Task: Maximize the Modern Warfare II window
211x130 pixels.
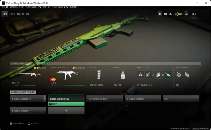Action: coord(197,3)
